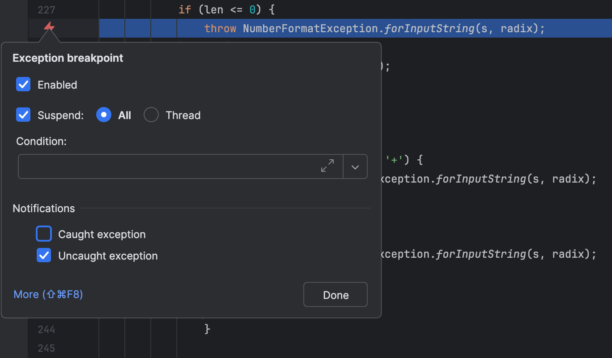Disable Uncaught exception notification

44,256
